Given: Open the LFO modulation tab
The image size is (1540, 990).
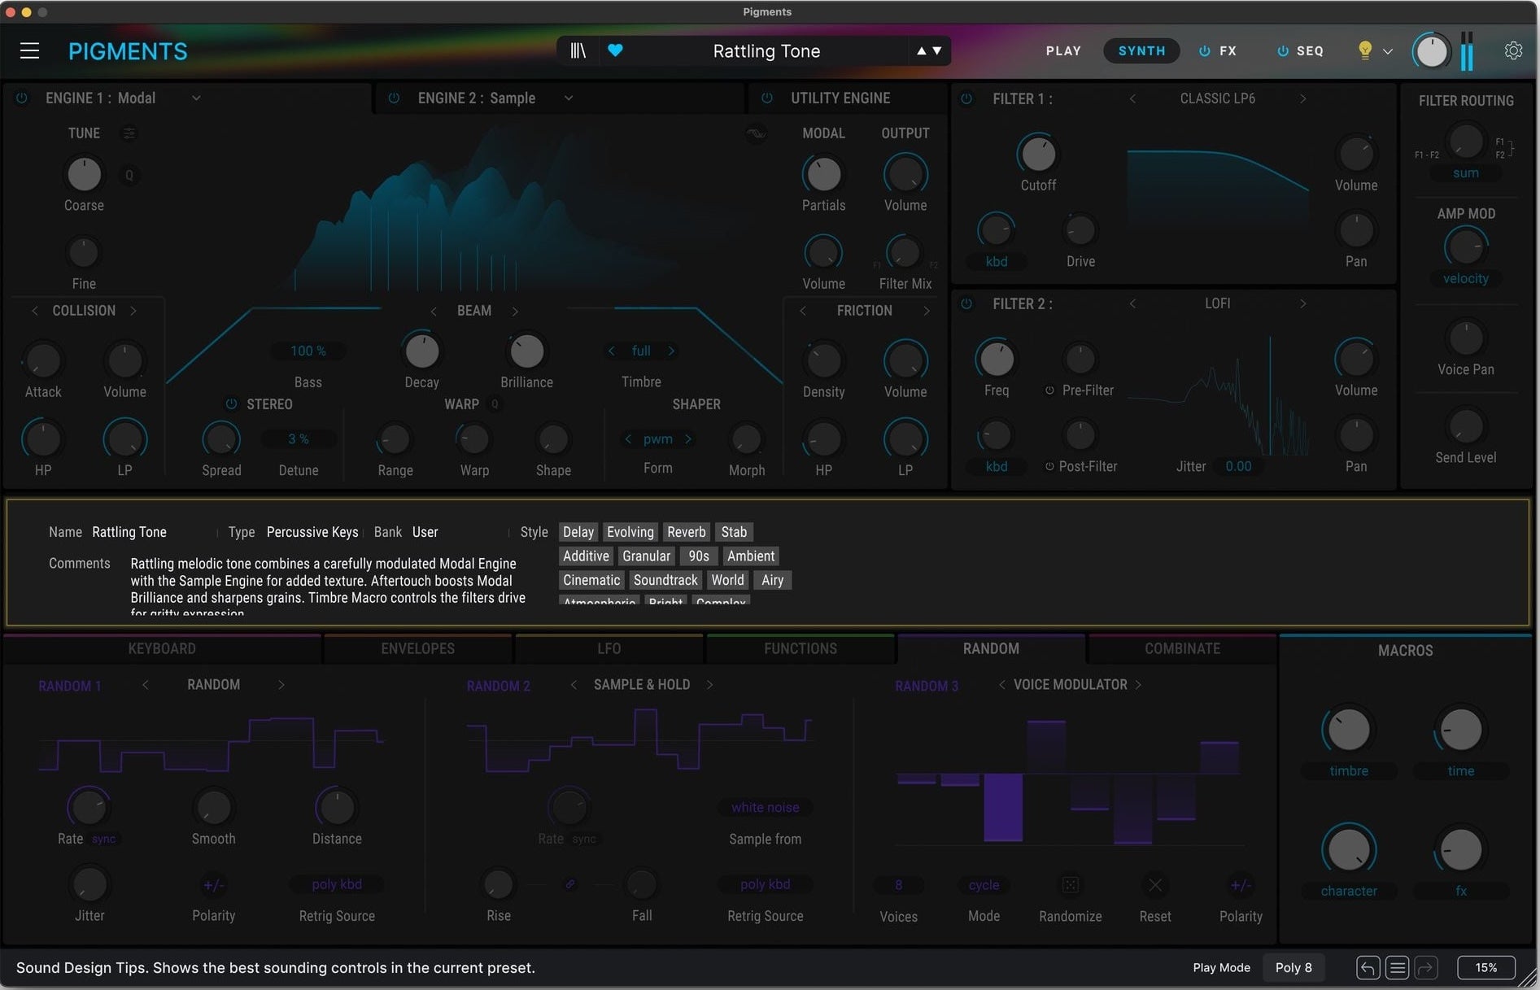Looking at the screenshot, I should pos(609,648).
